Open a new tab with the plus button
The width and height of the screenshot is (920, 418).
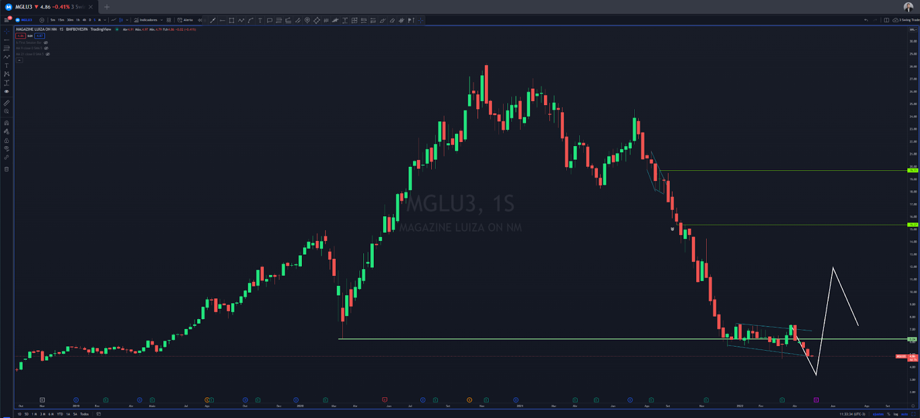click(x=106, y=7)
